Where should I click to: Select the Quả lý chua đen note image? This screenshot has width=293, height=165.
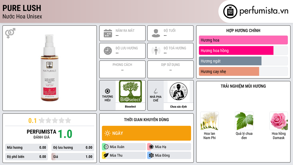(244, 121)
